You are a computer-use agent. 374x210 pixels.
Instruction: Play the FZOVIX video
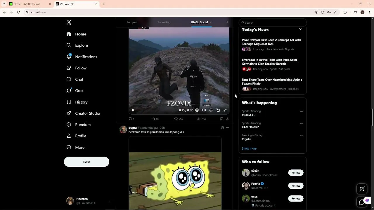coord(133,110)
